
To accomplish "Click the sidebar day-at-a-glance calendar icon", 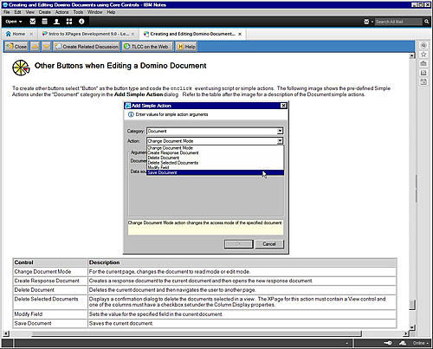I will 423,82.
